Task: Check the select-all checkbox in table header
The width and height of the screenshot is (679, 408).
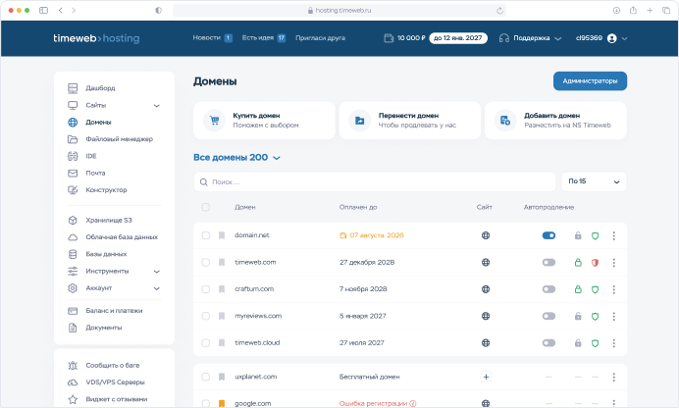Action: 205,207
